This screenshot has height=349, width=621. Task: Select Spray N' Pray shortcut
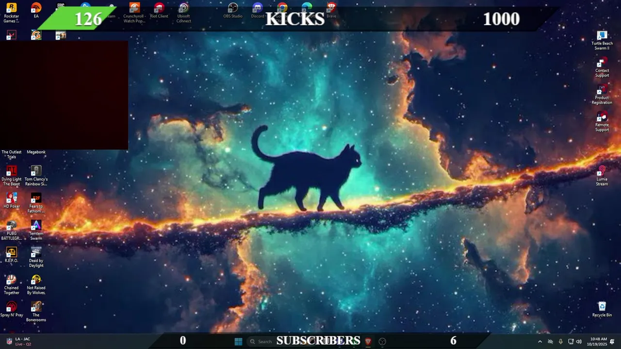pos(11,309)
